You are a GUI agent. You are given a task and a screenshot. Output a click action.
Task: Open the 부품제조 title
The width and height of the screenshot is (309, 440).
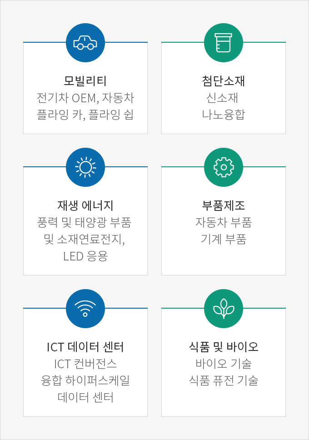[224, 205]
